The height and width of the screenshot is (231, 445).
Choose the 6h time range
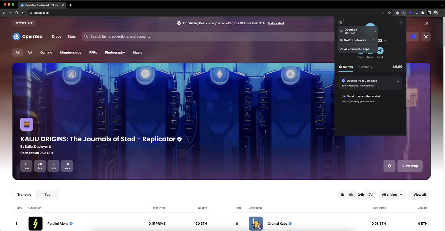coord(351,195)
